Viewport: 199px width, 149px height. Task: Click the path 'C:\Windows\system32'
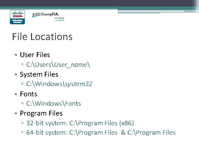click(x=59, y=84)
